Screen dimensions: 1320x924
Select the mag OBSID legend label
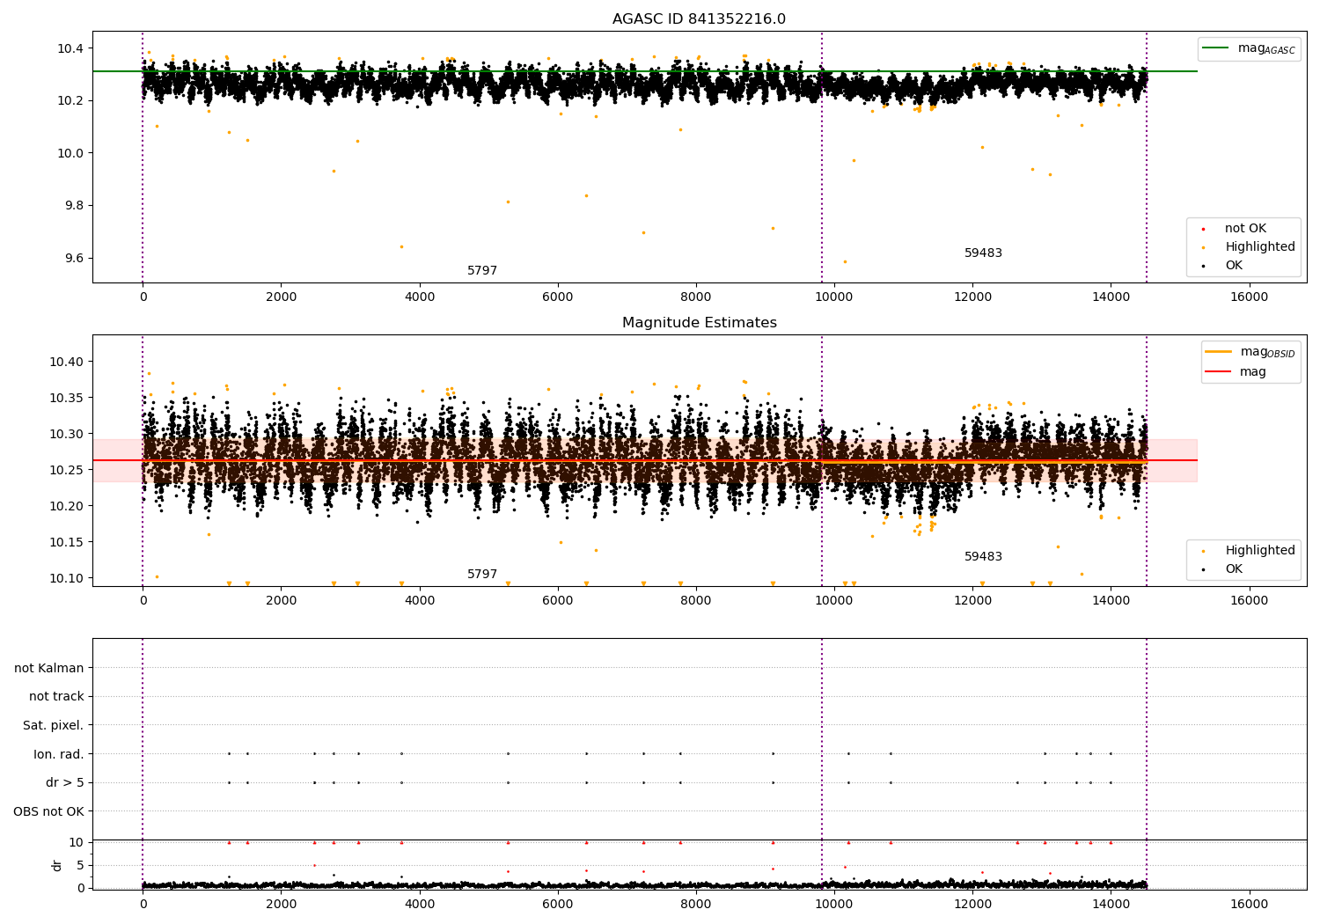tap(1267, 352)
